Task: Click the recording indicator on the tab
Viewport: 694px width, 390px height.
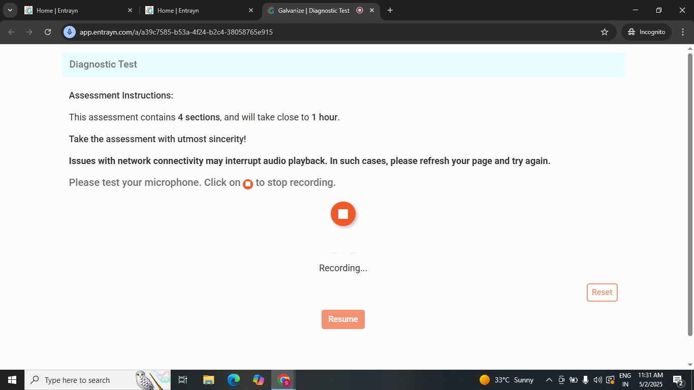Action: 360,10
